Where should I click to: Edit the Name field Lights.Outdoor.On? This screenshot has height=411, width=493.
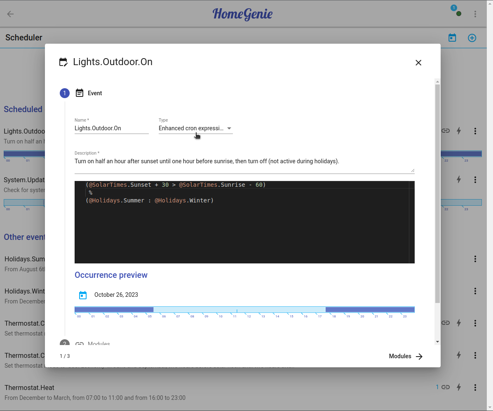(112, 128)
